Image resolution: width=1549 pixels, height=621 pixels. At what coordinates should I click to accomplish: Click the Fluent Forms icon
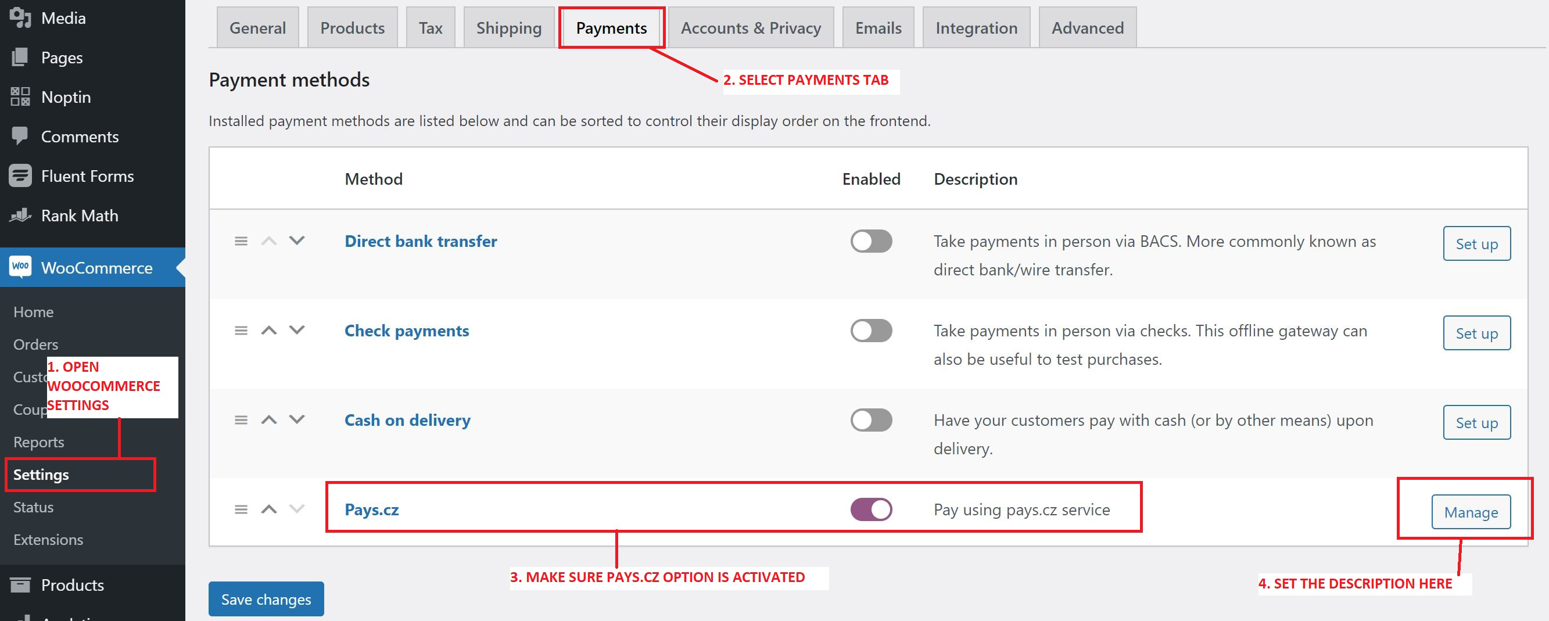click(x=20, y=175)
